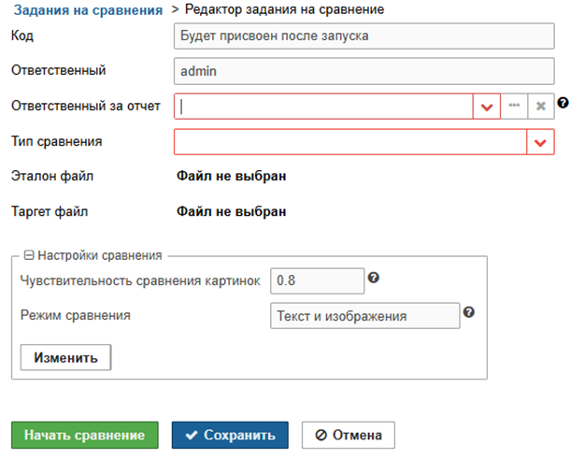Image resolution: width=570 pixels, height=459 pixels.
Task: Expand the 'Ответственный за отчет' dropdown arrow
Action: pos(486,107)
